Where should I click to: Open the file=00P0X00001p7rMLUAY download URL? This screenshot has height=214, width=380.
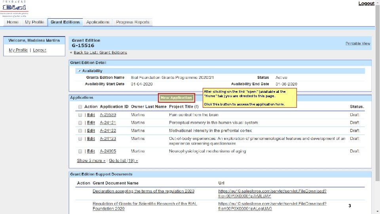click(x=272, y=194)
